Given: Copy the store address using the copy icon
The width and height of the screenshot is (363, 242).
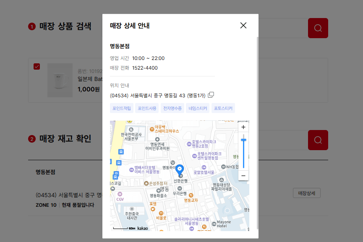Looking at the screenshot, I should point(211,95).
